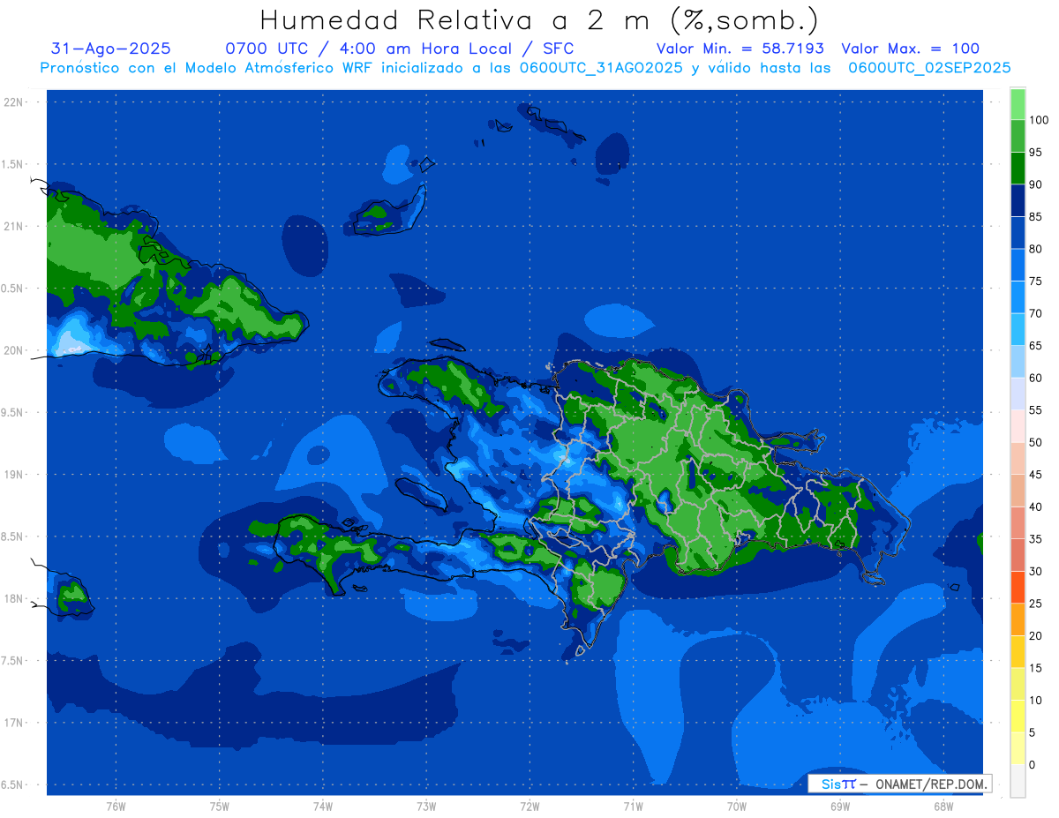Select the date label '31-Ago-2025'
1059x818 pixels.
coord(111,49)
